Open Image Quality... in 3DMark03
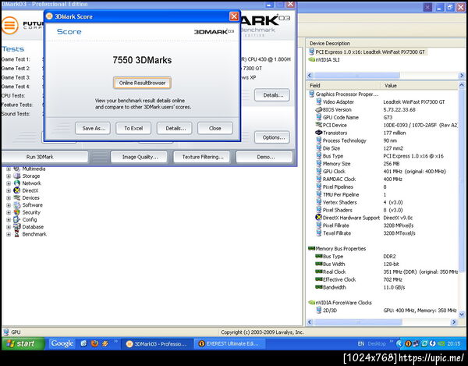The width and height of the screenshot is (468, 366). pos(139,157)
